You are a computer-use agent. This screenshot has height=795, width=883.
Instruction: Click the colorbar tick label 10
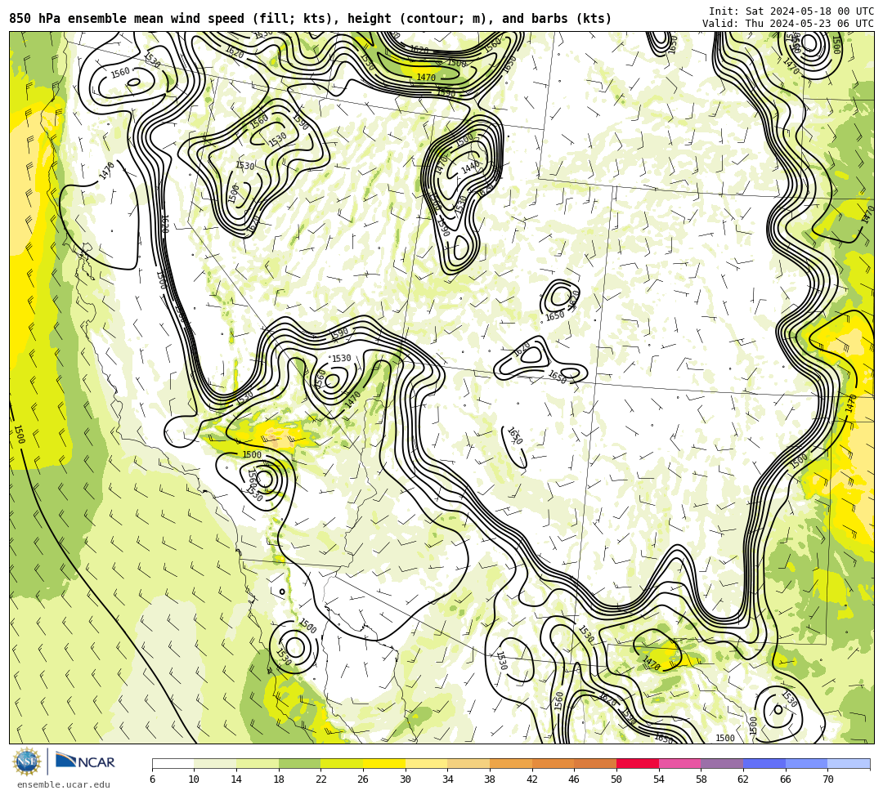[195, 779]
